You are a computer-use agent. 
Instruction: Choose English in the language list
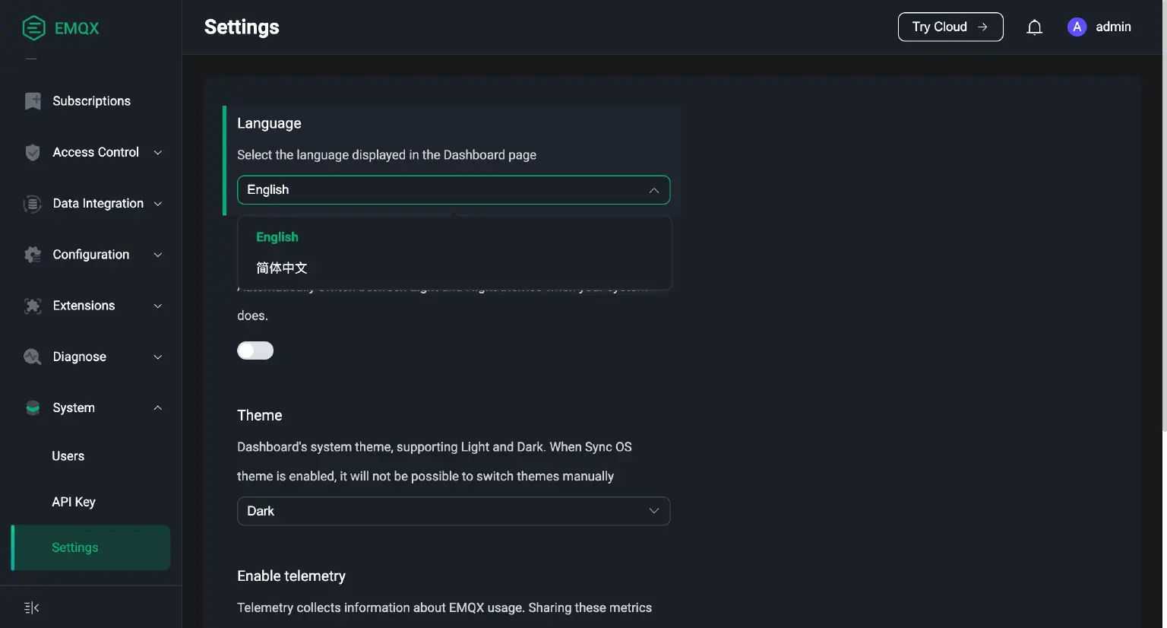point(277,237)
